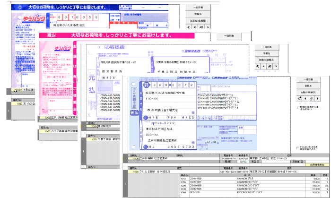Click 江戸川機械 松江営業所 sender field on front form
Screen dimensions: 331x198
point(162,140)
